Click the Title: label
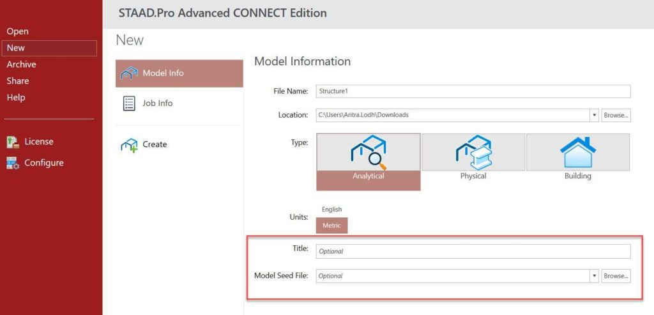 tap(300, 249)
